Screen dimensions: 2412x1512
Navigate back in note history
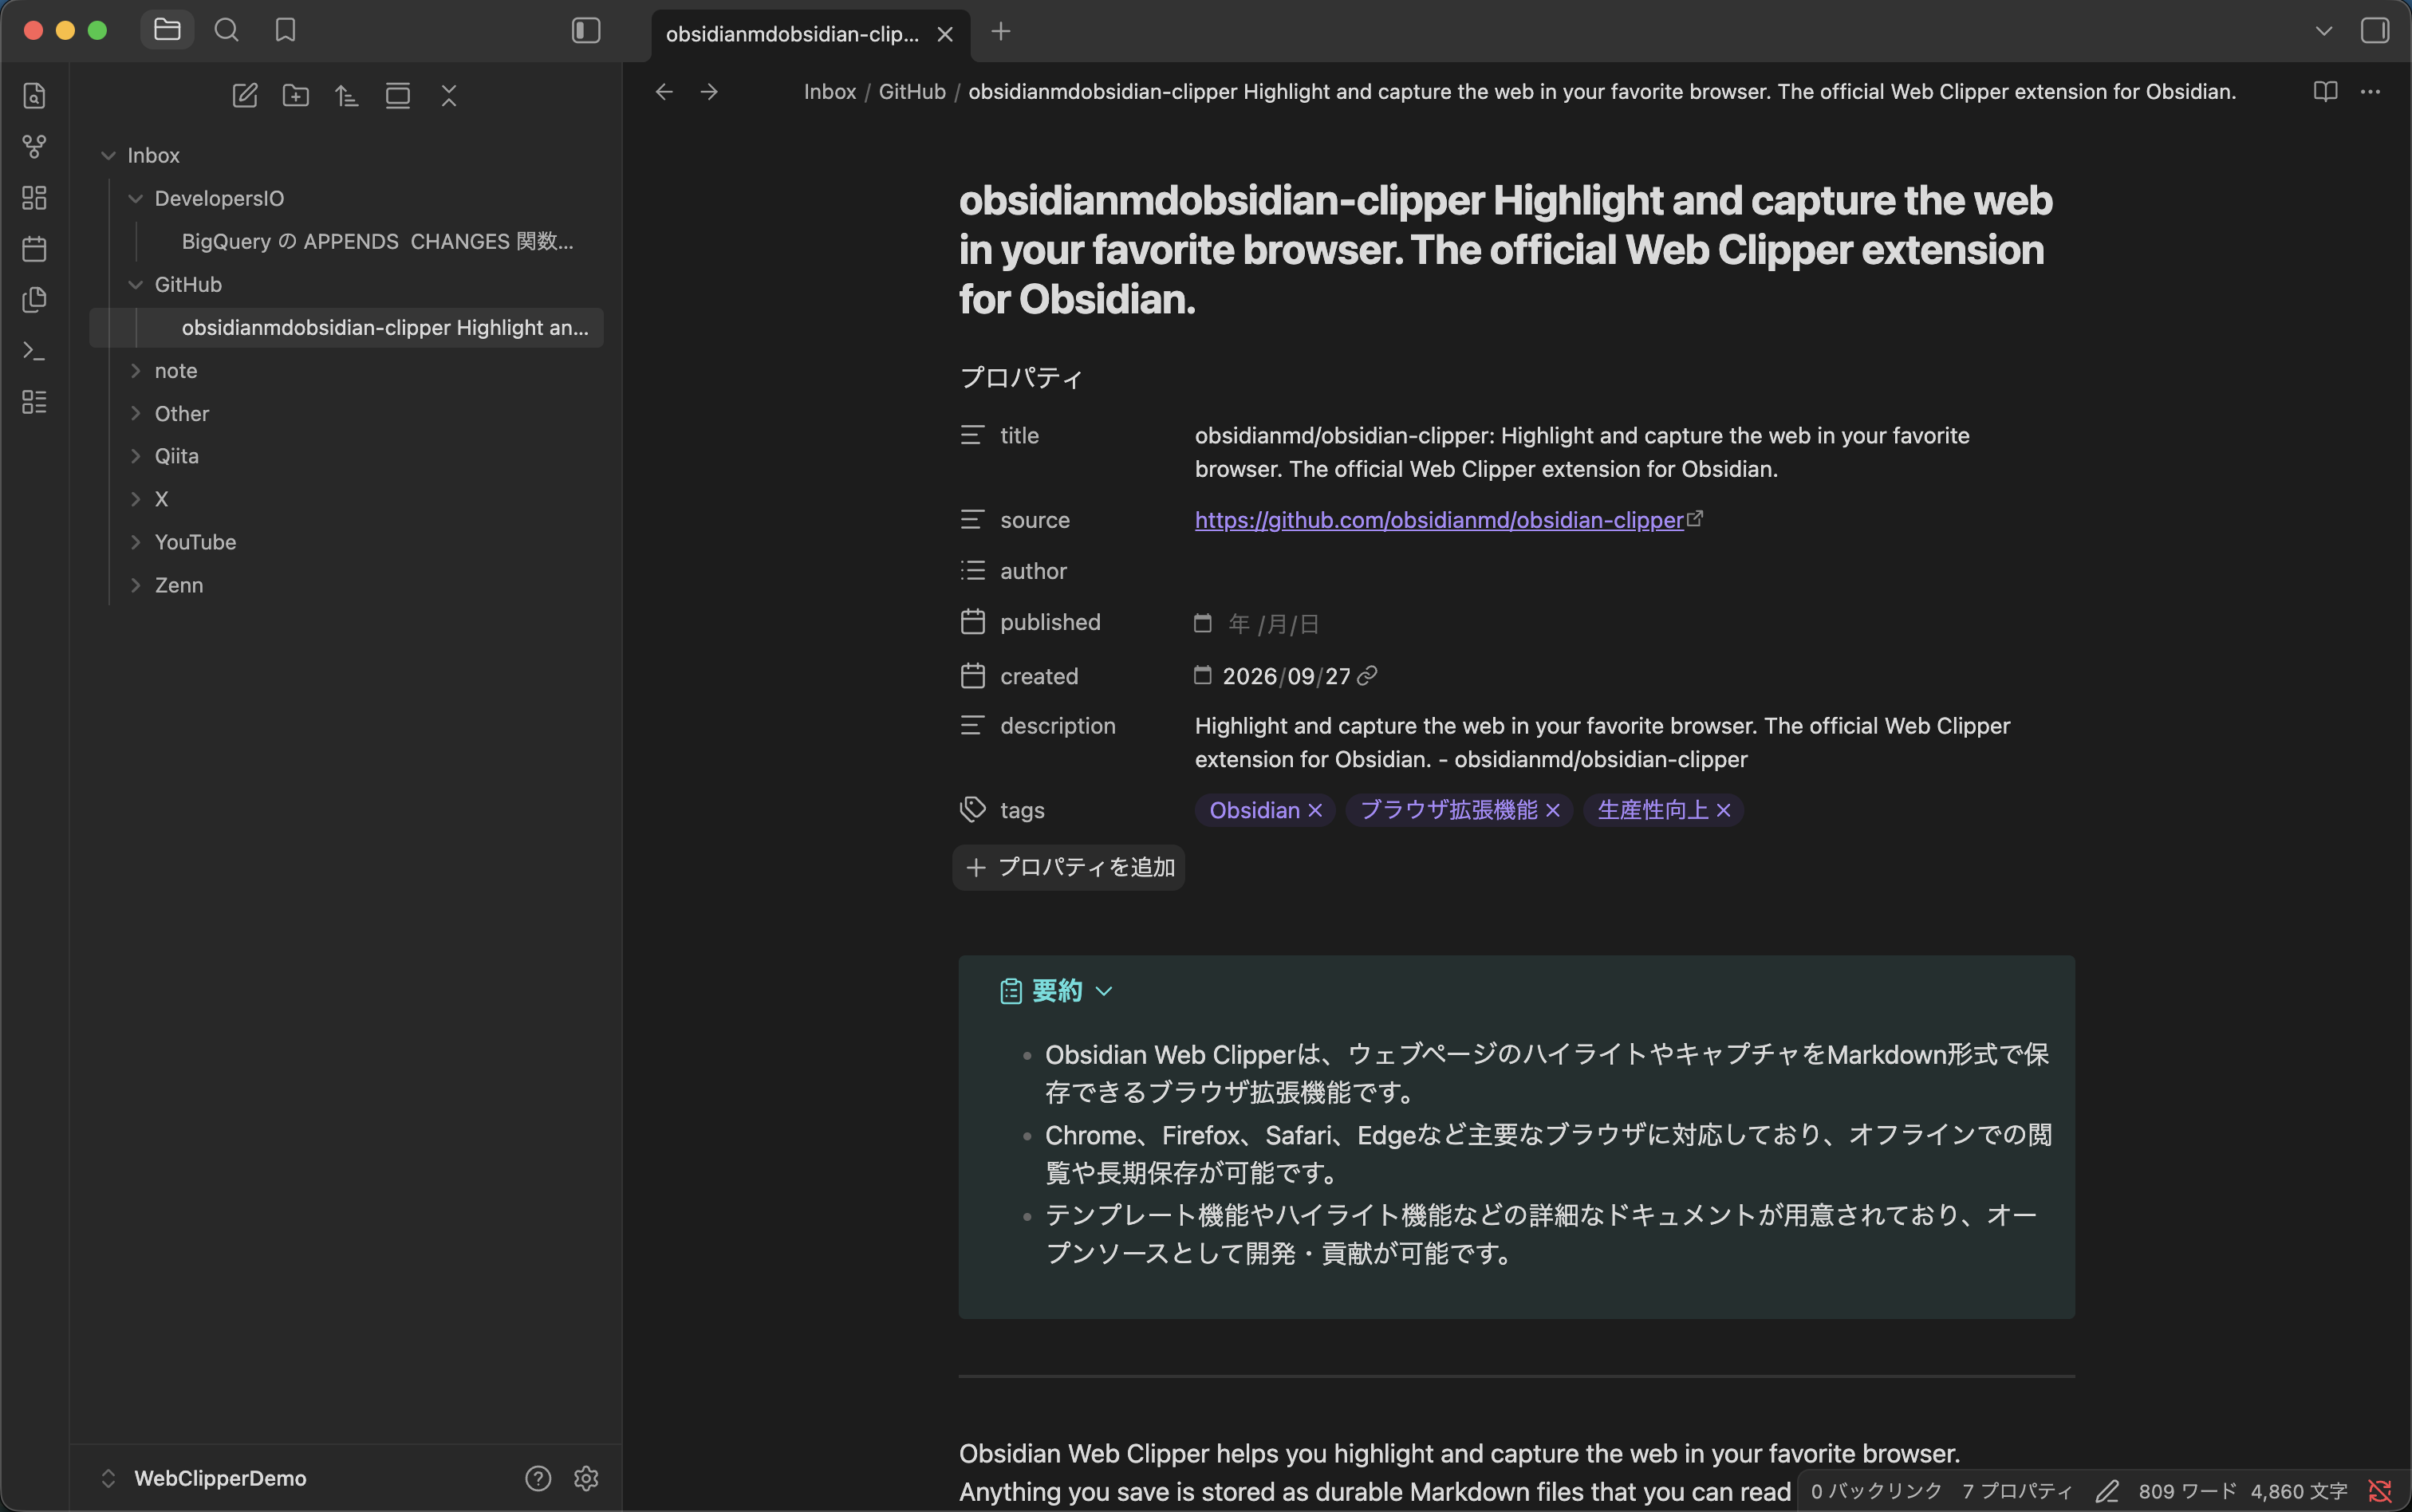664,92
